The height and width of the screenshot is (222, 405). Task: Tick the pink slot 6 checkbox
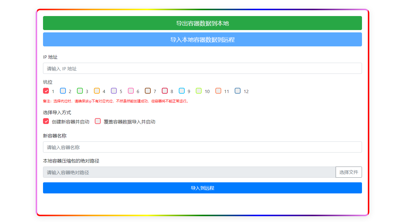[x=131, y=91]
